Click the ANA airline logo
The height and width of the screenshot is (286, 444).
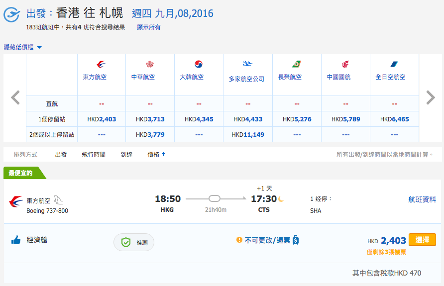pyautogui.click(x=394, y=64)
